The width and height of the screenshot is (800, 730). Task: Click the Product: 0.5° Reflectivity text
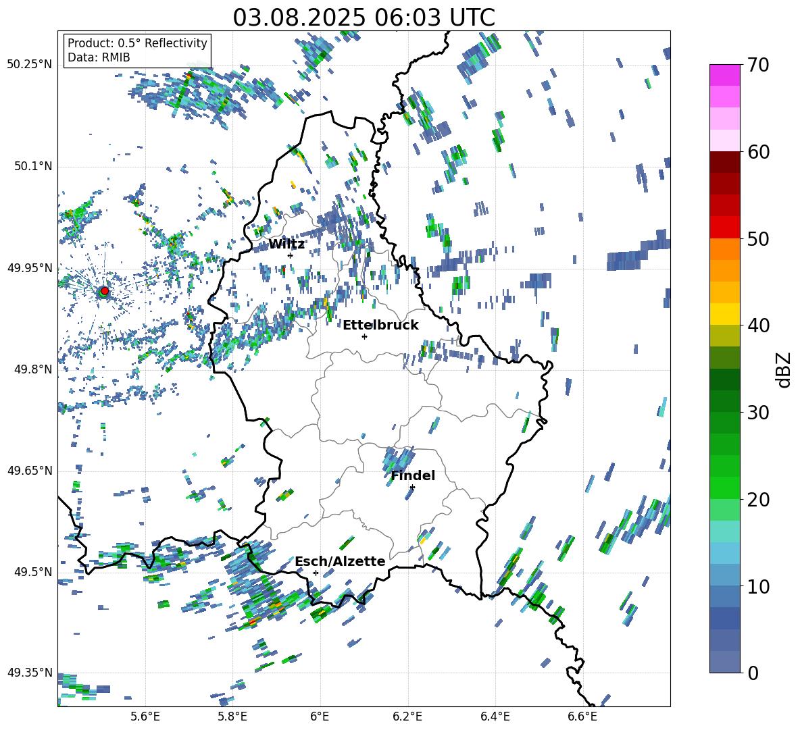[x=137, y=43]
